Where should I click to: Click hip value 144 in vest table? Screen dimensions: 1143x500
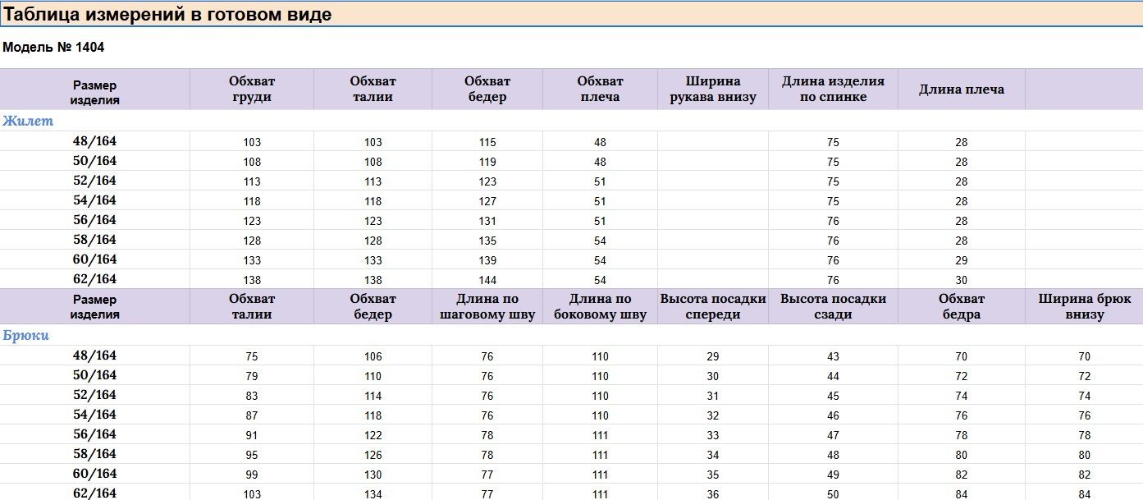coord(487,280)
